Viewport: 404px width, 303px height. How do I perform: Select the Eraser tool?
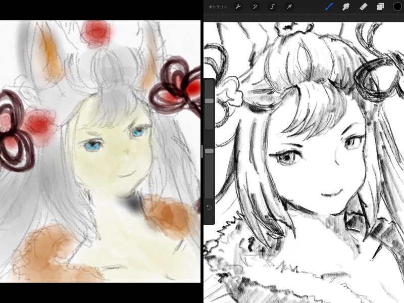[363, 7]
